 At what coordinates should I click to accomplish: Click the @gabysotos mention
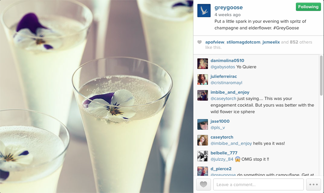click(223, 67)
